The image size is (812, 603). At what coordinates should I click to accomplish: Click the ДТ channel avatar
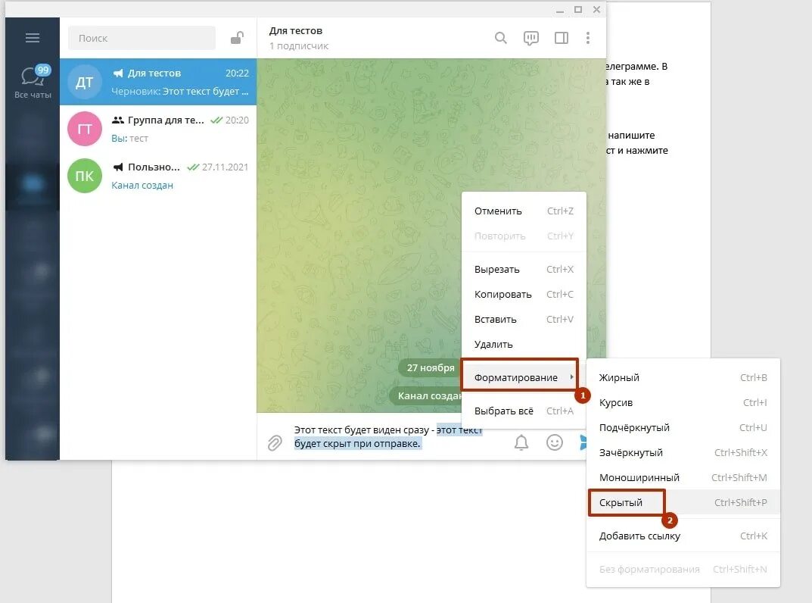pos(85,82)
